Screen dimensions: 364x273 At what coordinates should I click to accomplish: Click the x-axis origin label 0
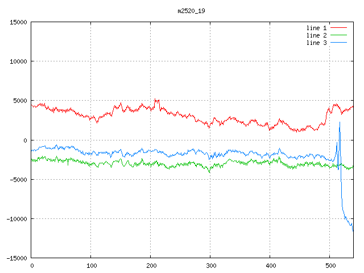[x=32, y=266]
